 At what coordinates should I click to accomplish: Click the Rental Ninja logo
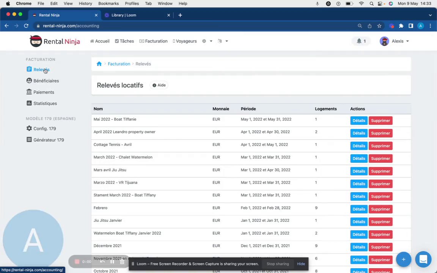point(55,41)
